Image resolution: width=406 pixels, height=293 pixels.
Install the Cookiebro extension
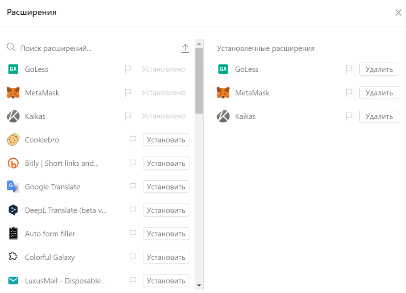[166, 140]
